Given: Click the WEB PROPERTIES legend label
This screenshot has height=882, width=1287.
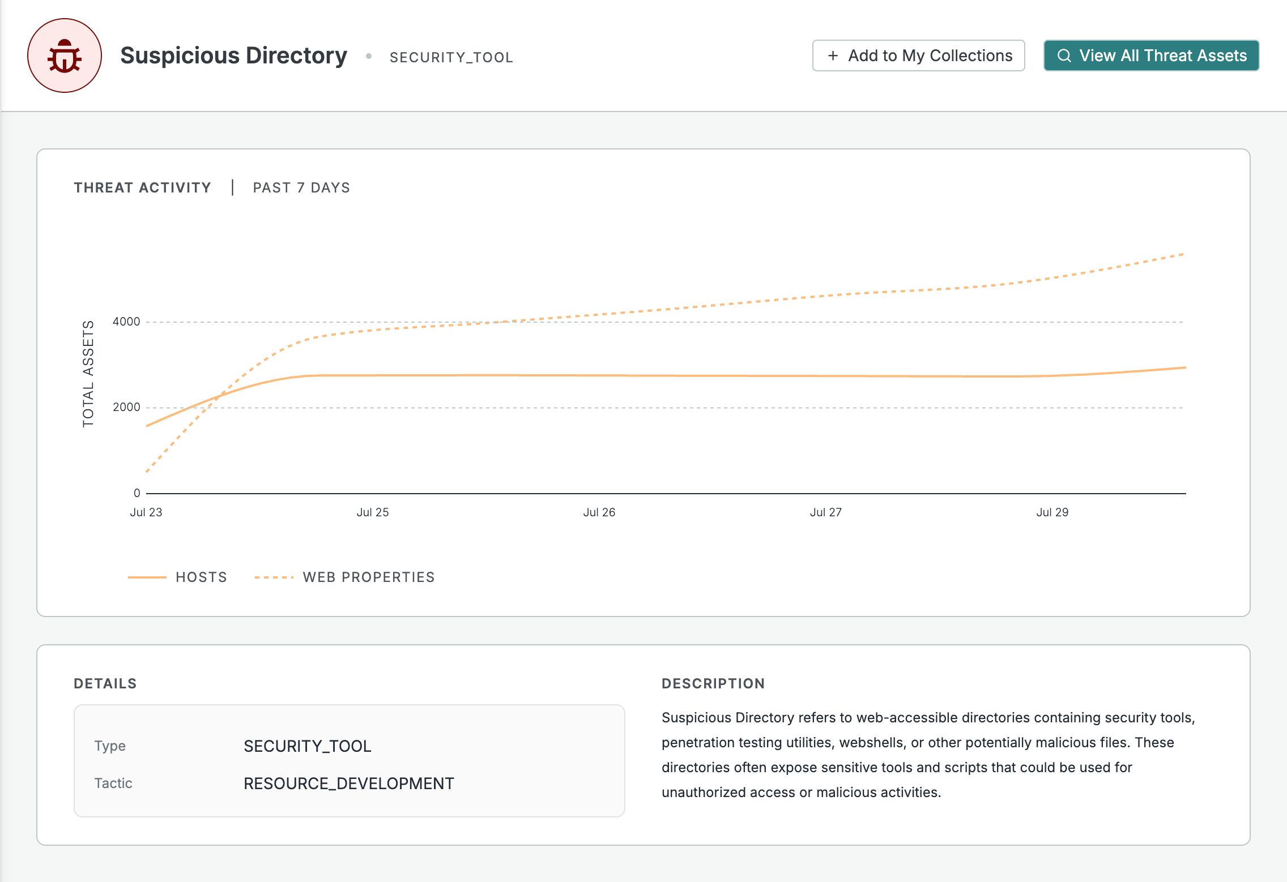Looking at the screenshot, I should pos(369,577).
